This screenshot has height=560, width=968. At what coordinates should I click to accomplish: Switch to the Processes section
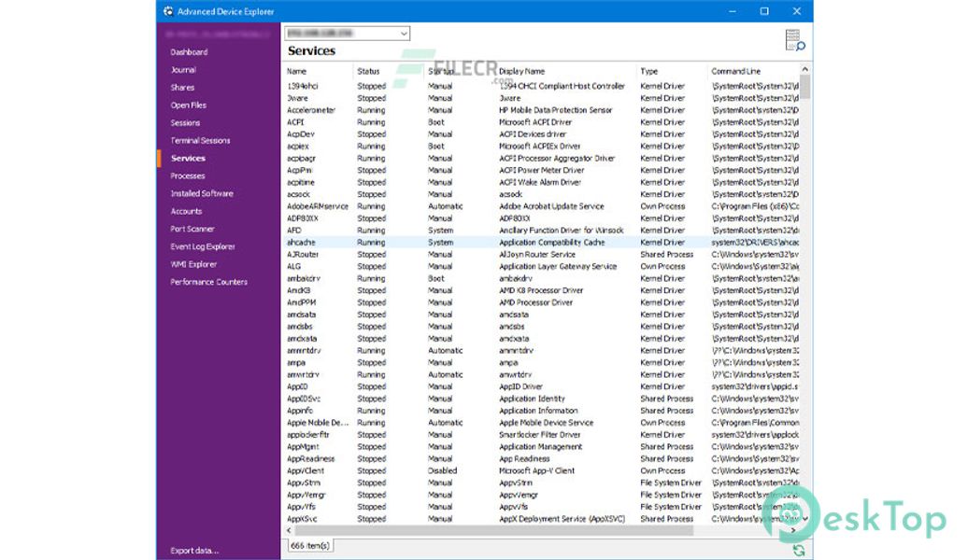188,175
